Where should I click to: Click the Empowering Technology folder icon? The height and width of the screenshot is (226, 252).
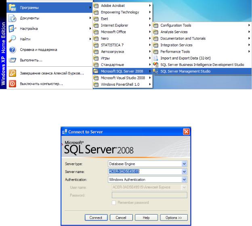tap(96, 12)
